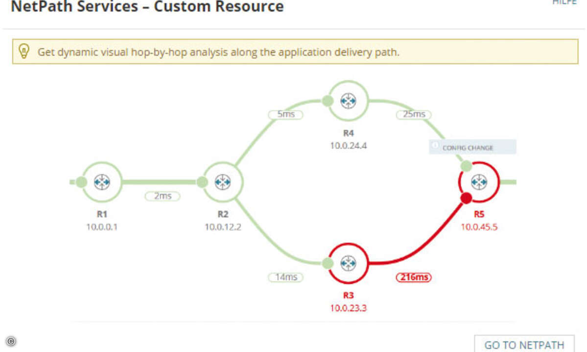The image size is (587, 352).
Task: Select the red R3 router node icon
Action: click(x=348, y=263)
